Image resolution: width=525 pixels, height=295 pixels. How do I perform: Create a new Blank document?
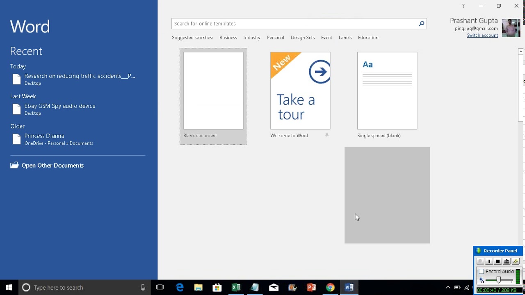pyautogui.click(x=213, y=96)
